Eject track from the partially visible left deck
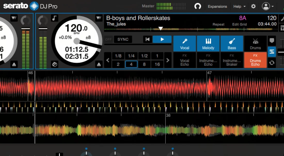284x156 pixels. (x=14, y=64)
